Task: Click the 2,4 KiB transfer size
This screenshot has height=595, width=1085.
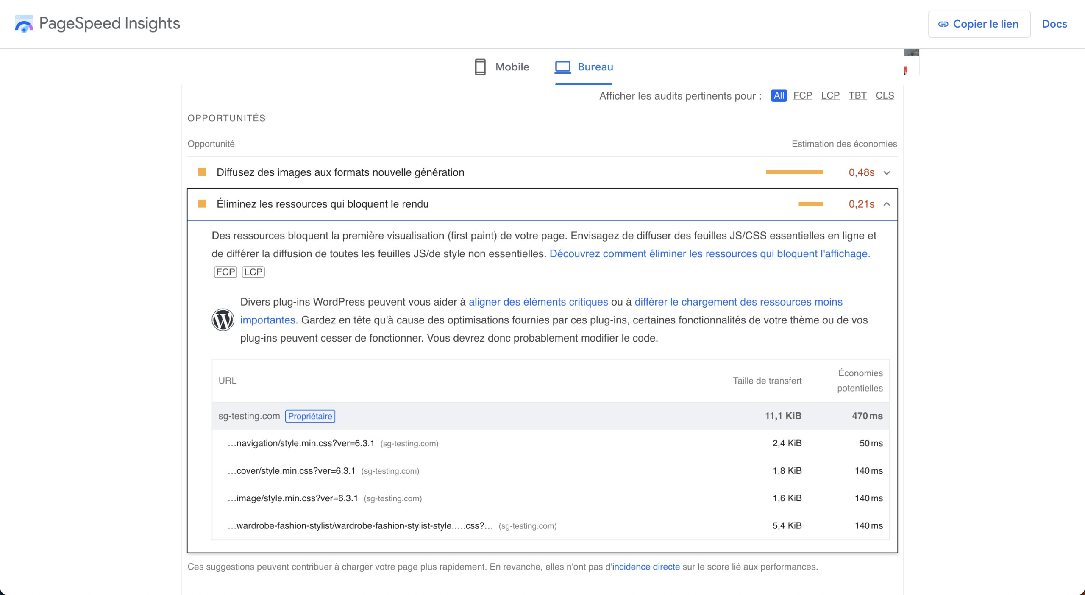Action: tap(787, 443)
